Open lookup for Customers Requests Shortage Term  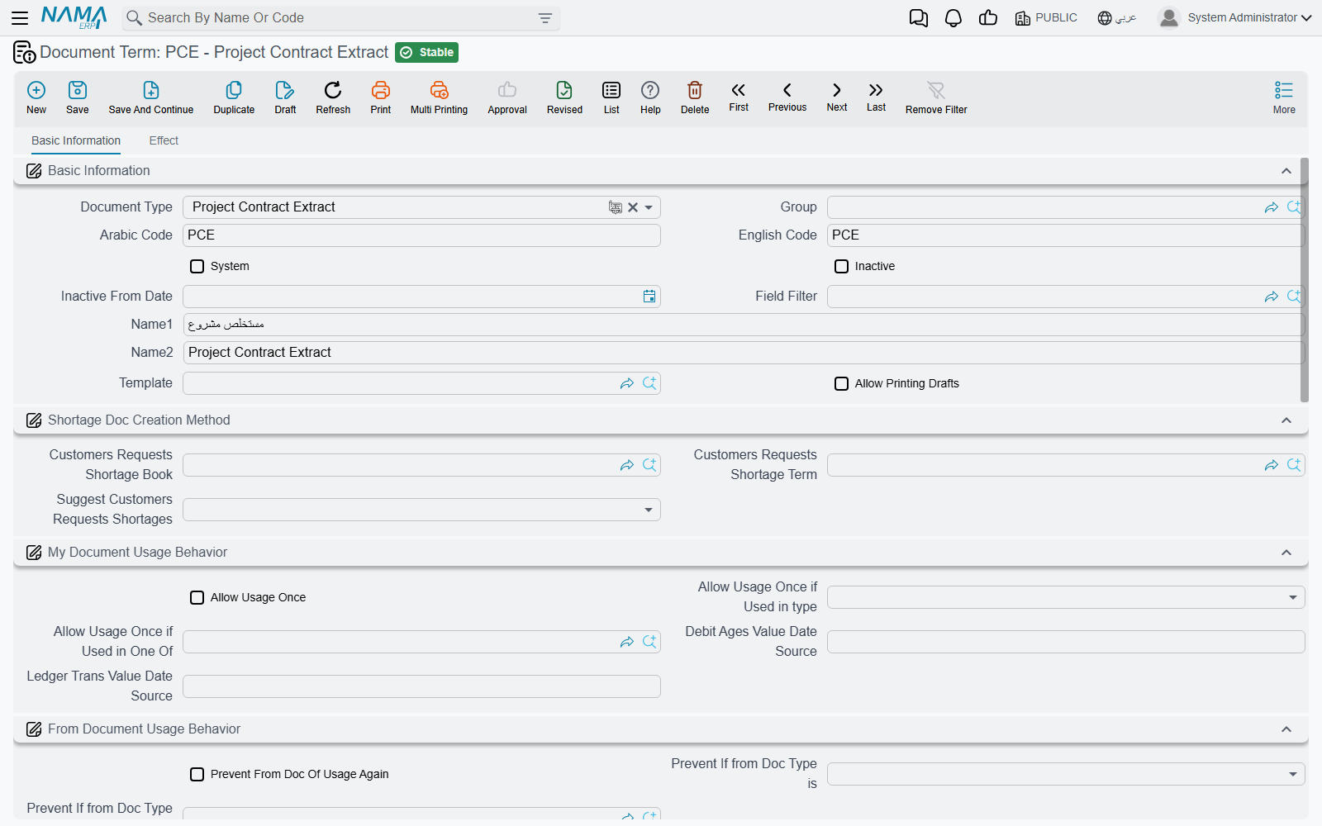1294,465
